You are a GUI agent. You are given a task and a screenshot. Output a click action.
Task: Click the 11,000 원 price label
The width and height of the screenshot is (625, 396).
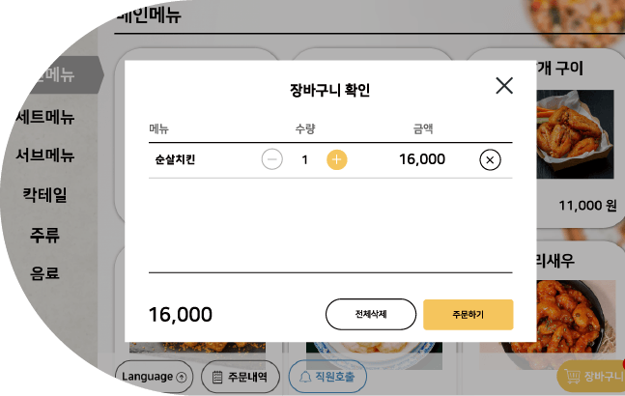[x=587, y=206]
